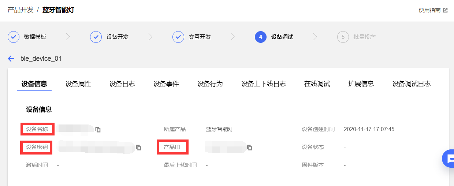The height and width of the screenshot is (186, 454).
Task: Copy the device name with its copy icon
Action: pos(98,129)
